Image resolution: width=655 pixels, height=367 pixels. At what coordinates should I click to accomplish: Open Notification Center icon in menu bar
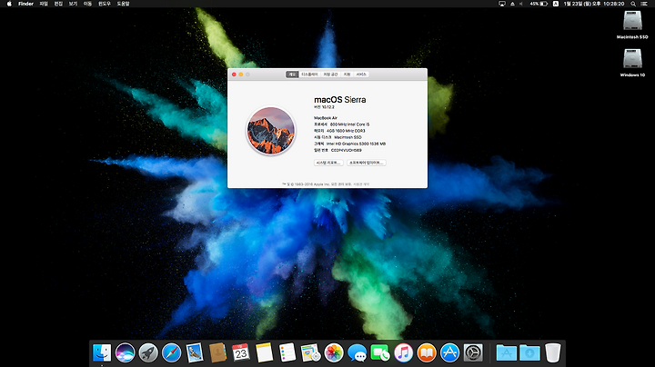click(x=644, y=4)
